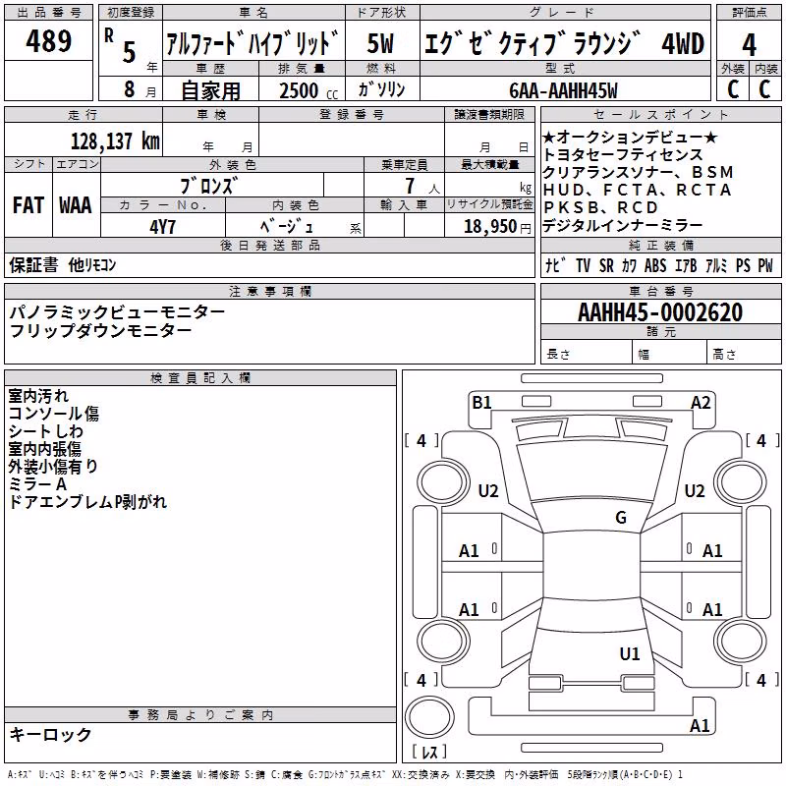Select the クリアランスソナー、BSM line
The image size is (786, 786).
pos(638,173)
